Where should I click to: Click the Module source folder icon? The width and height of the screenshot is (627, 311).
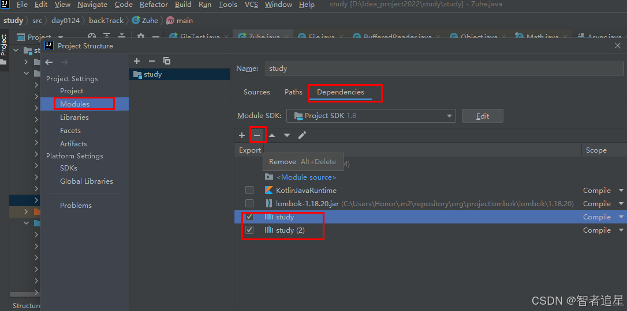[x=268, y=177]
